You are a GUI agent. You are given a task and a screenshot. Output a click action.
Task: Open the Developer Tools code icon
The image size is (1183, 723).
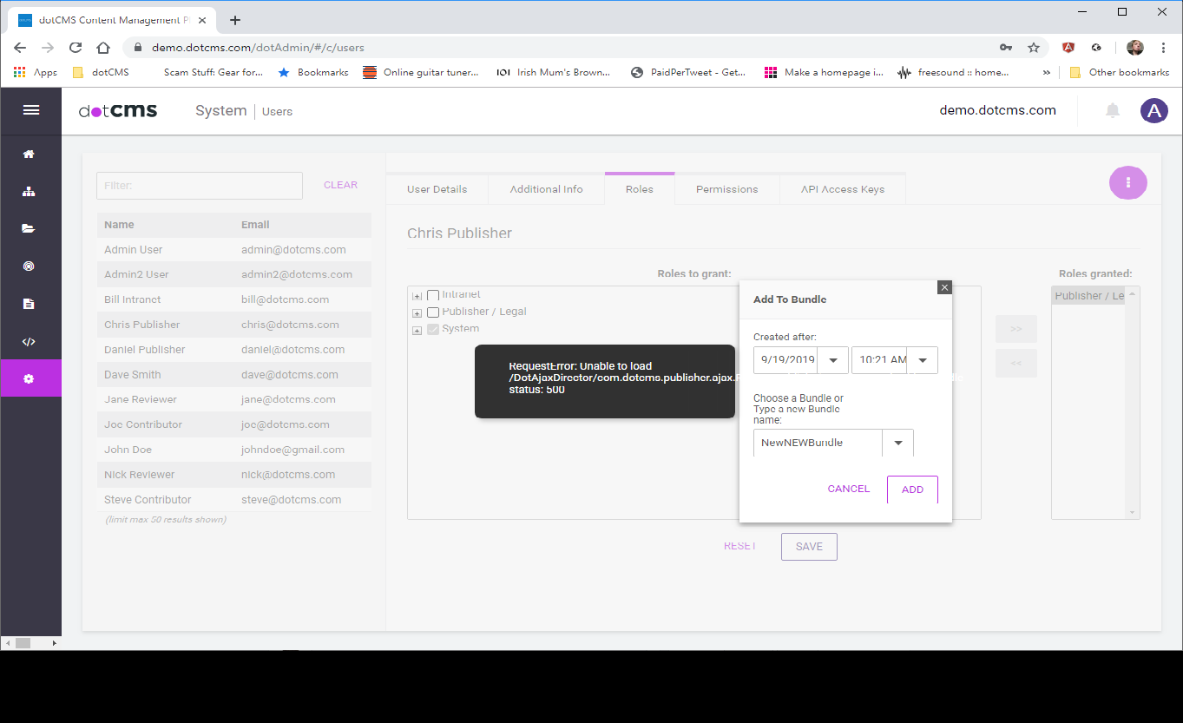(x=31, y=340)
